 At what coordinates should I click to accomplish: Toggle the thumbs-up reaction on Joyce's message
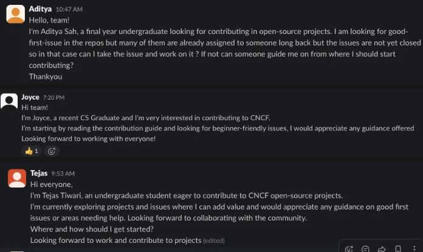click(x=32, y=151)
